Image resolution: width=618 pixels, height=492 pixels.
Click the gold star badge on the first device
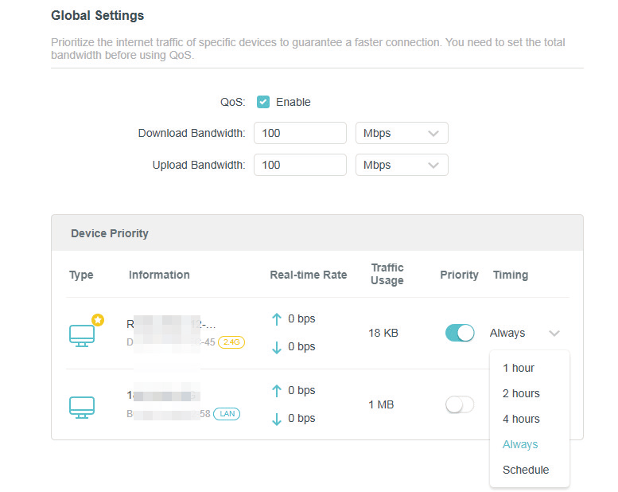(98, 319)
